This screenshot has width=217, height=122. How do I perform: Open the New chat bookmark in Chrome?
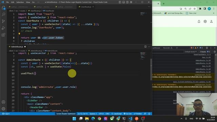[191, 13]
